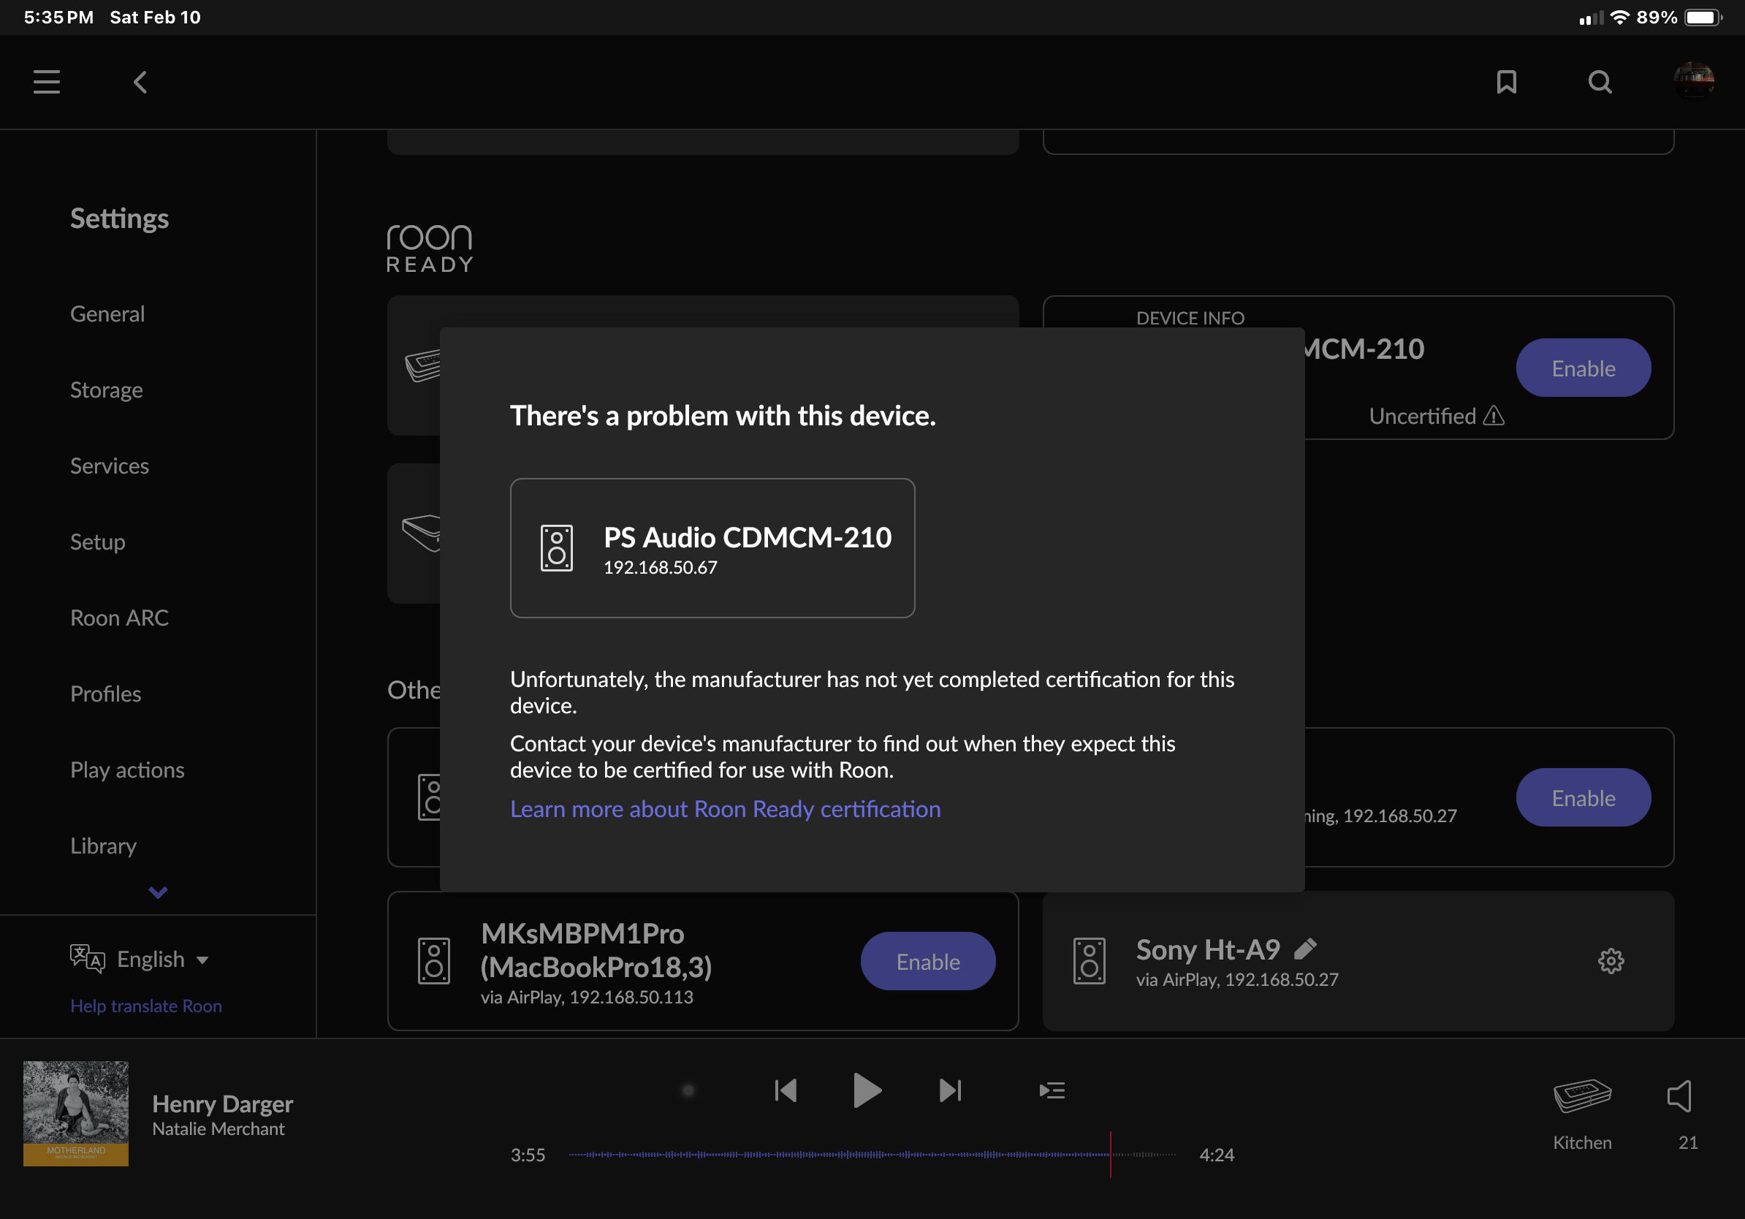Click the Wi-Fi status icon
Screen dimensions: 1745x1219
[x=1619, y=17]
